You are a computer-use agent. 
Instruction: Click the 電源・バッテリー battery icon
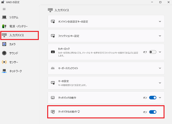coord(4,26)
